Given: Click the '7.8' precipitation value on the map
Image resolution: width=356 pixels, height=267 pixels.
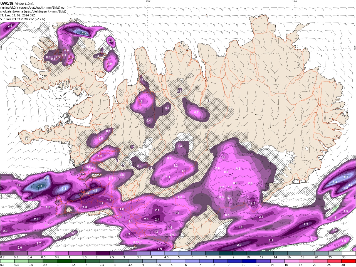Looking at the screenshot, I should pos(40,186).
